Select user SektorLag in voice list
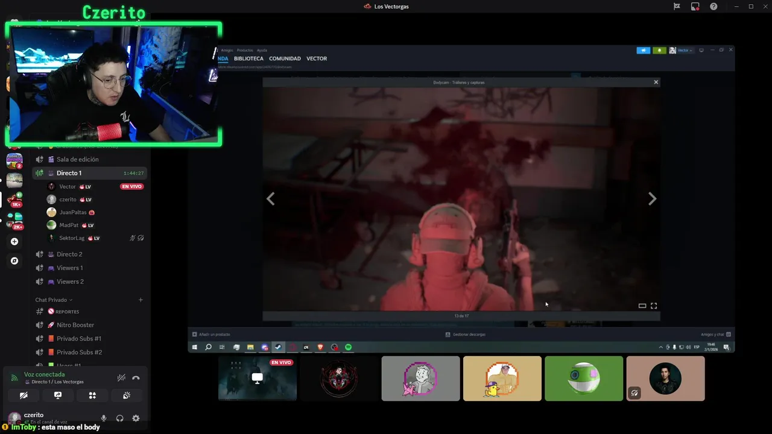Viewport: 772px width, 434px height. click(95, 238)
